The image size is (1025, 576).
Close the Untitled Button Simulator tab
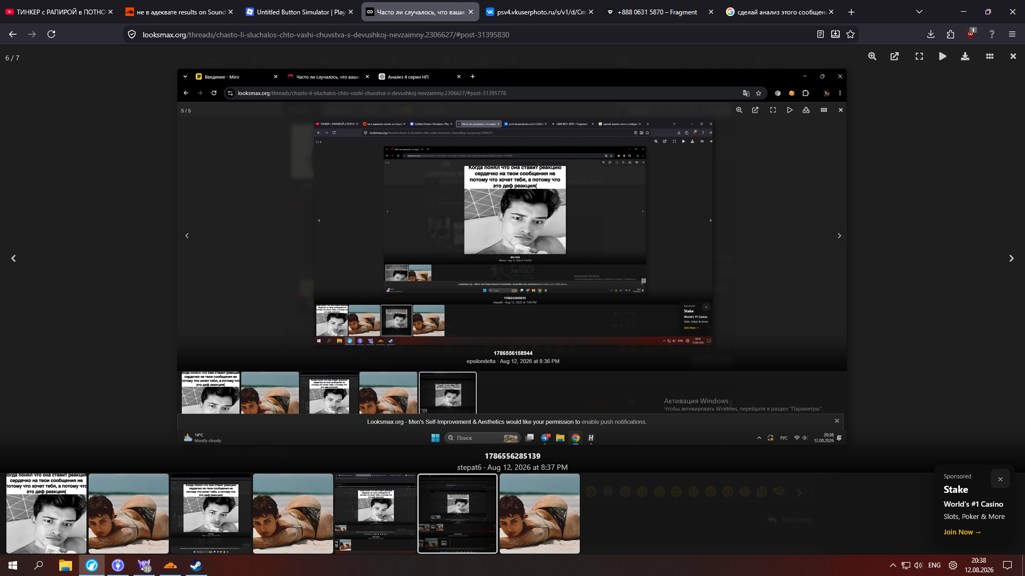click(351, 12)
